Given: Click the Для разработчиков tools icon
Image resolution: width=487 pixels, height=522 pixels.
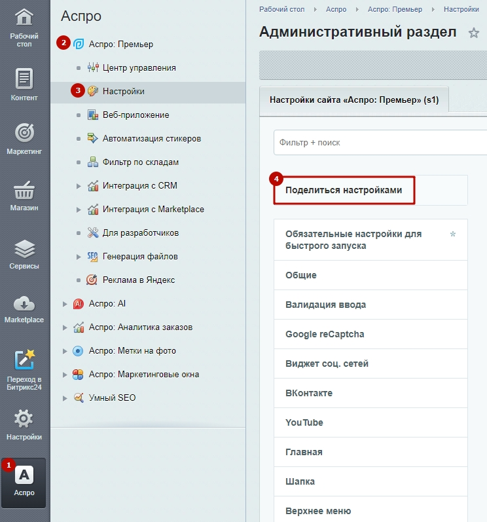Looking at the screenshot, I should coord(93,233).
